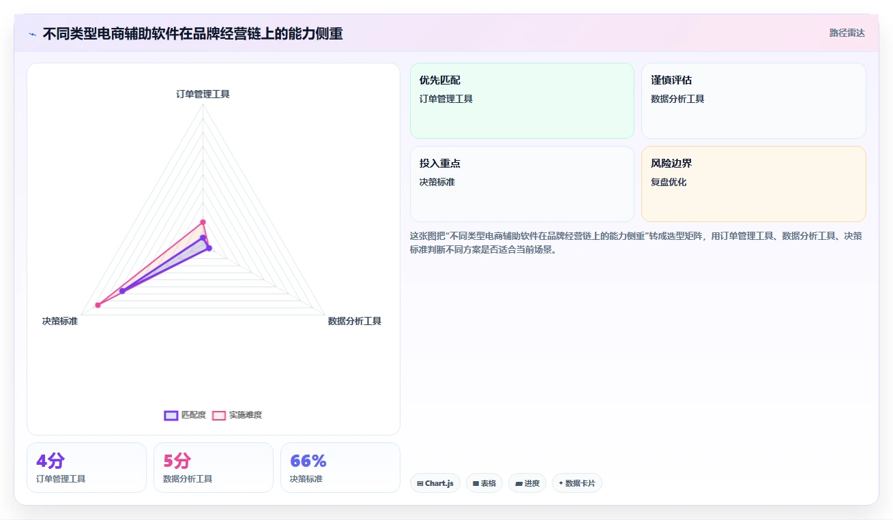
Task: Click the 表格 chip icon
Action: click(x=476, y=483)
